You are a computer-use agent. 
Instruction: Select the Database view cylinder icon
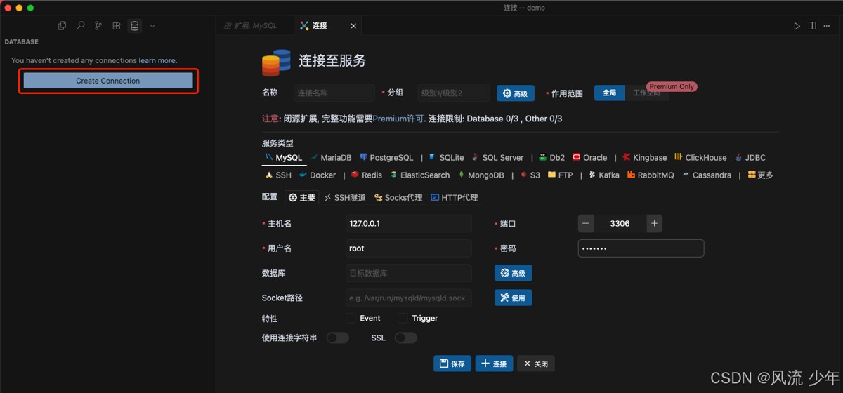coord(135,26)
